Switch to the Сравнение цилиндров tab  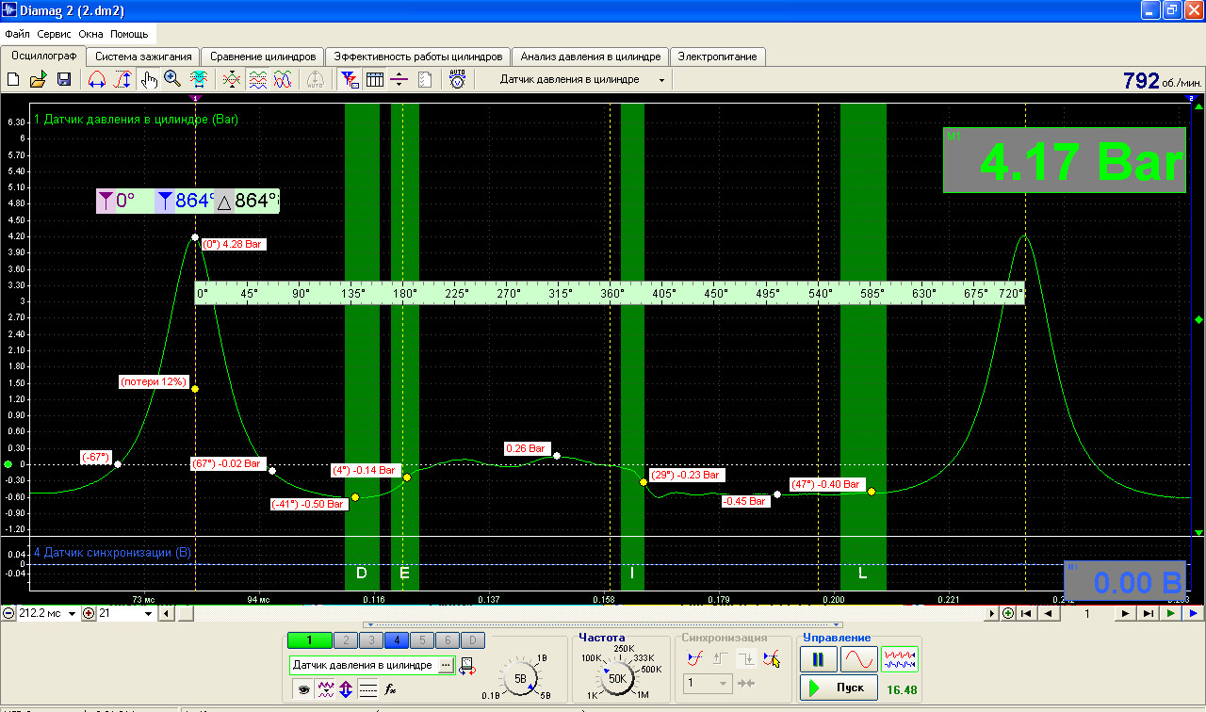263,57
